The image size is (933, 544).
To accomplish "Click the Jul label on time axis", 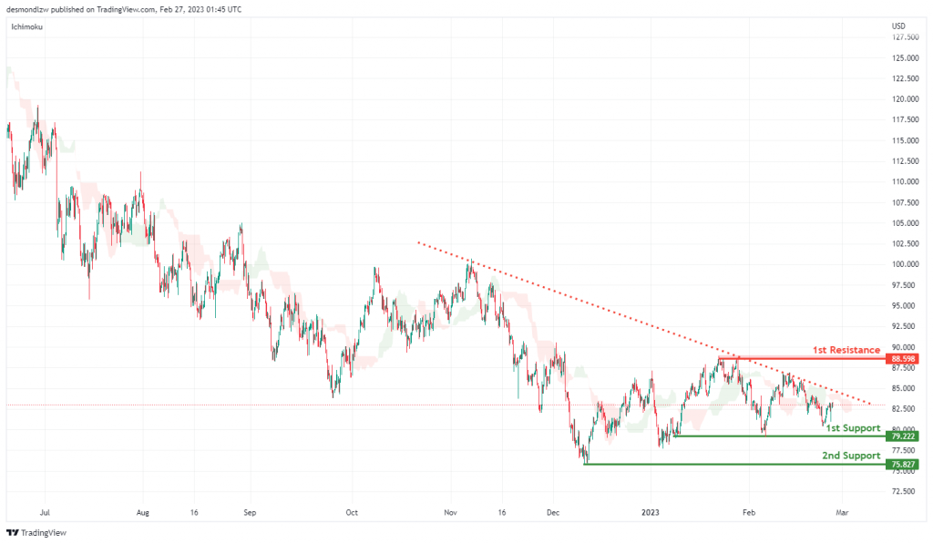I will [x=45, y=512].
